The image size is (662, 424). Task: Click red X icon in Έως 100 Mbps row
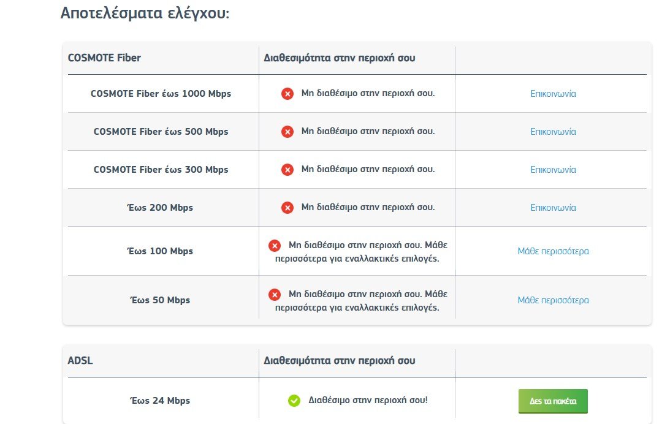pyautogui.click(x=275, y=246)
